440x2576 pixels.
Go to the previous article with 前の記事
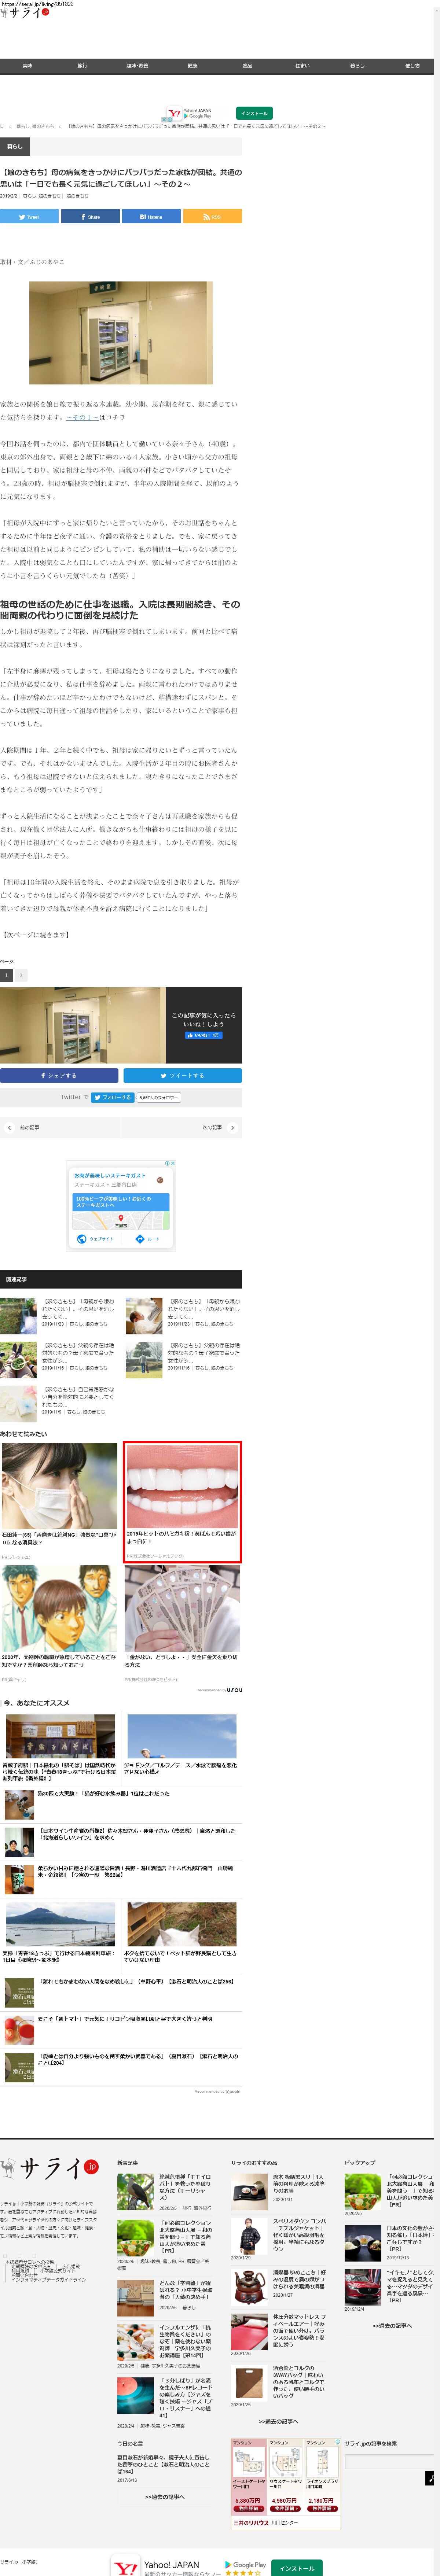point(25,1127)
